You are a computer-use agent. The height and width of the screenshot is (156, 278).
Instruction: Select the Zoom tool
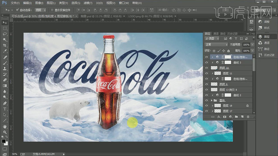pos(5,132)
